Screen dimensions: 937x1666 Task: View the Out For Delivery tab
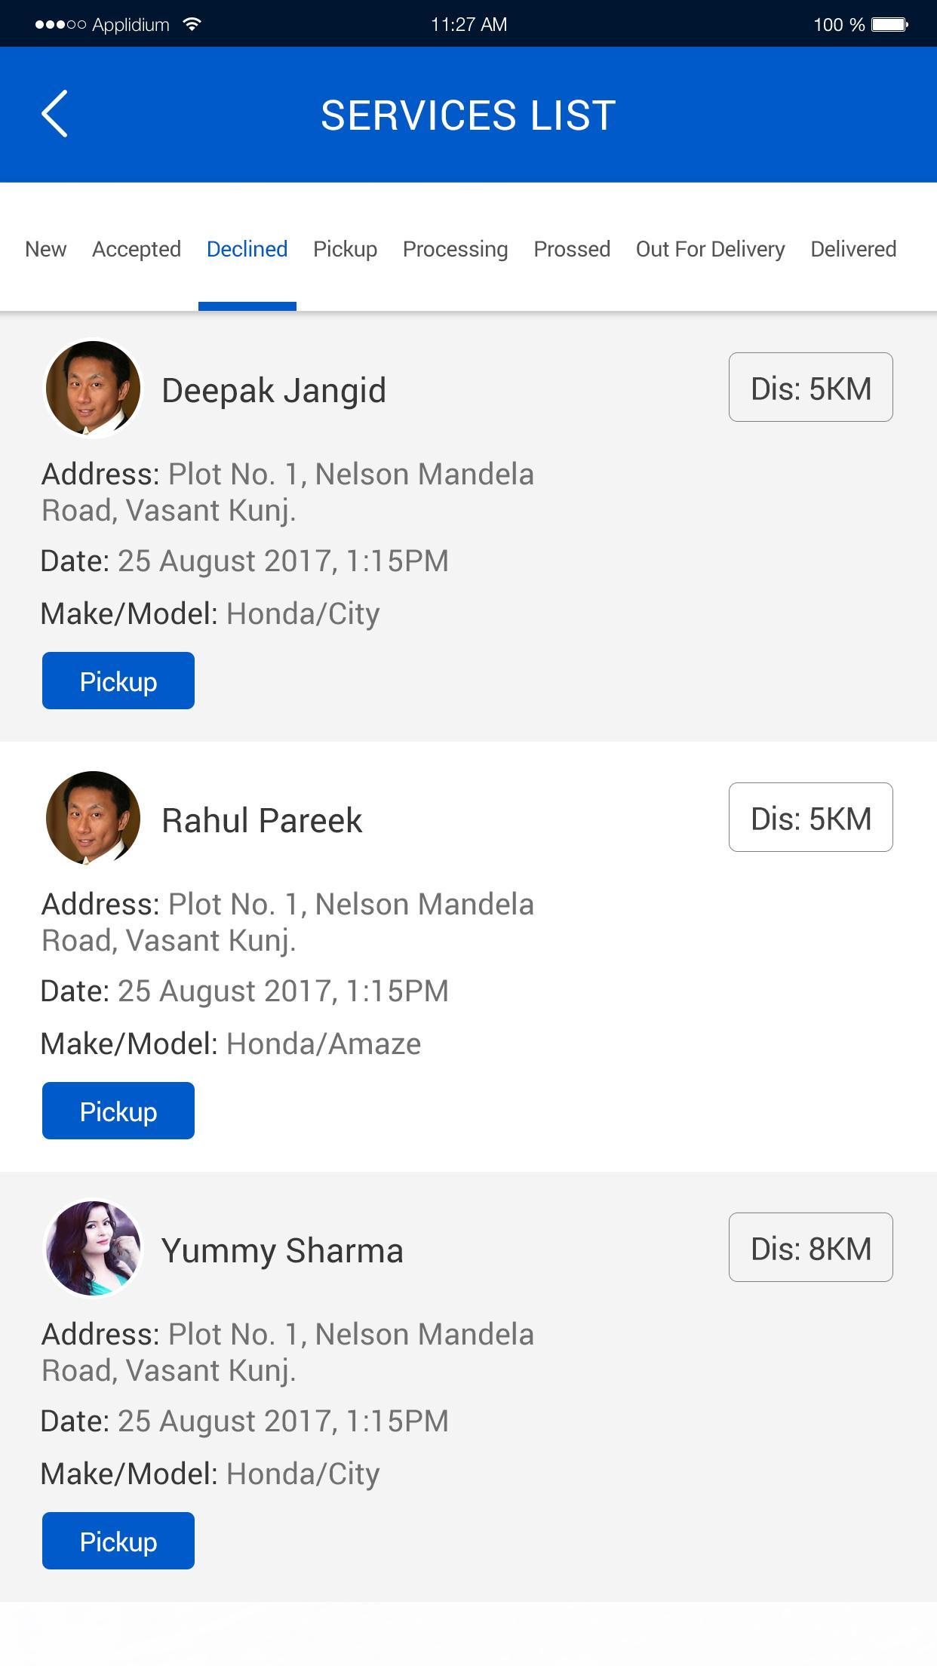(710, 249)
